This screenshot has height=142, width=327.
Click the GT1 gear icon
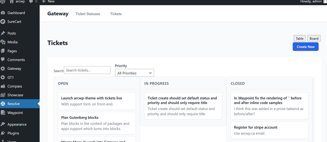point(3,78)
